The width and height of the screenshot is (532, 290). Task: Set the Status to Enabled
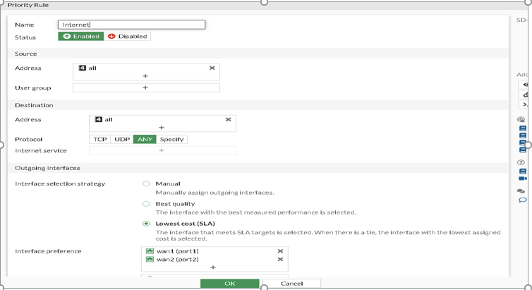point(81,36)
